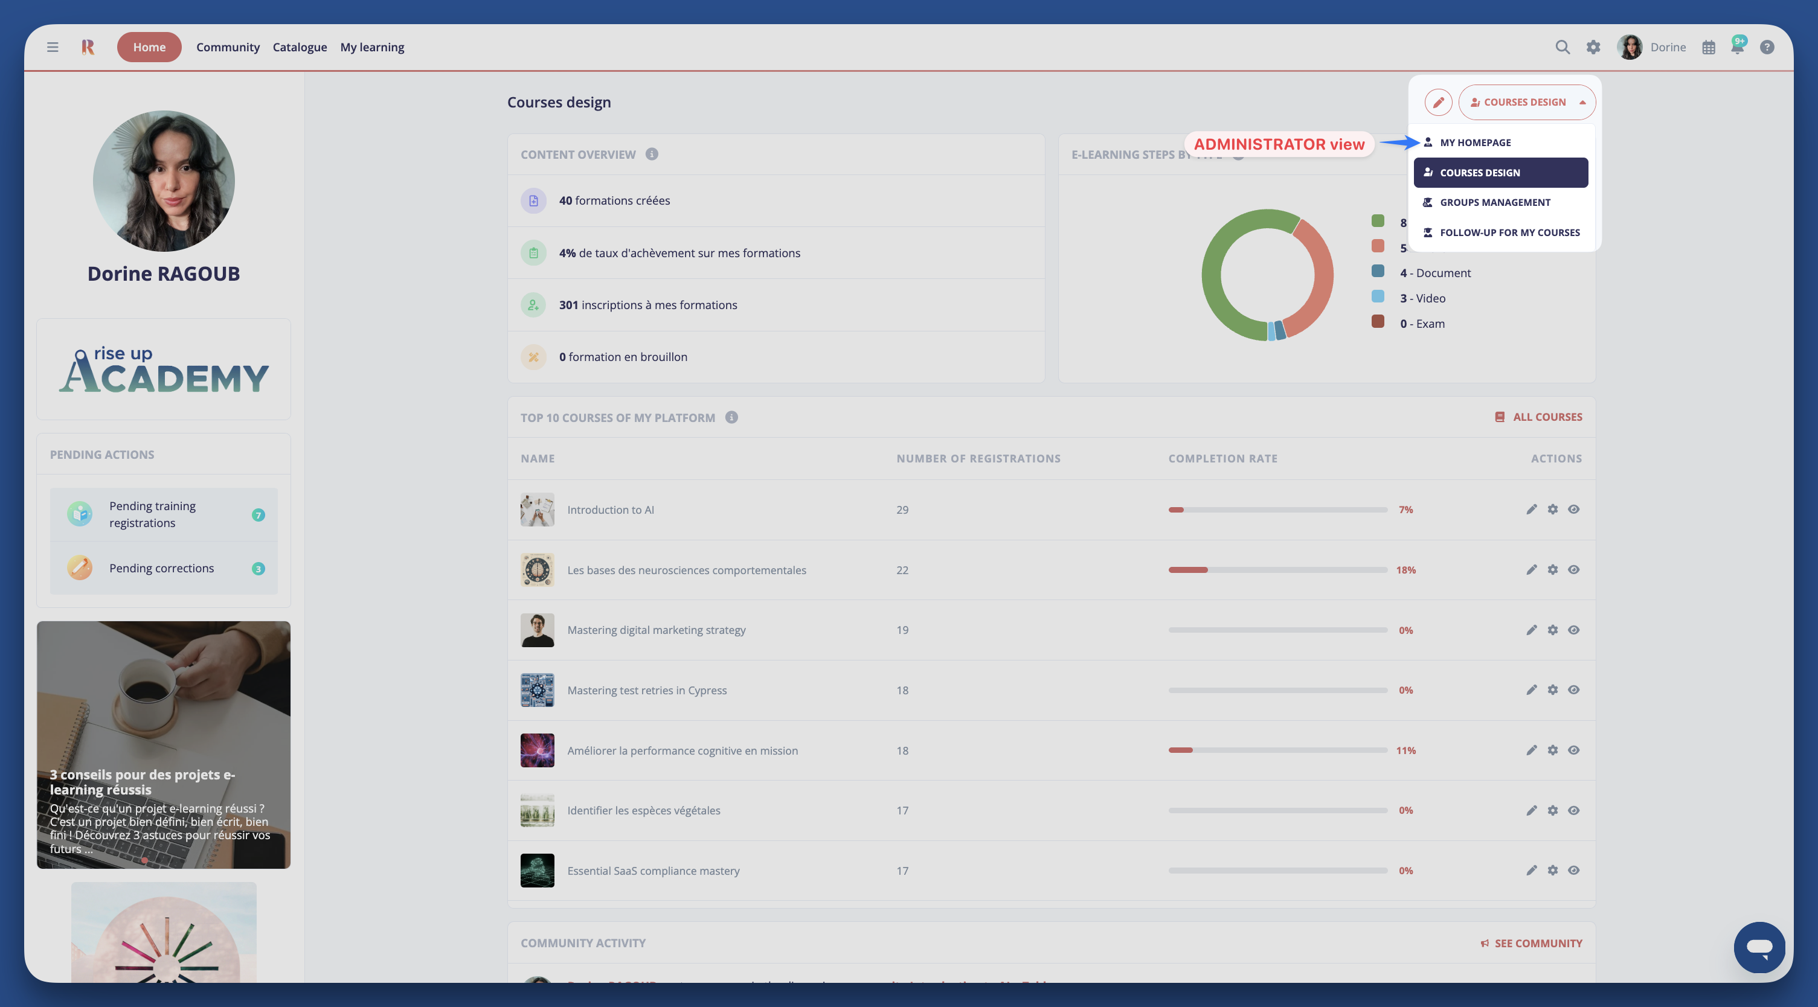Open the hamburger side menu

click(52, 47)
